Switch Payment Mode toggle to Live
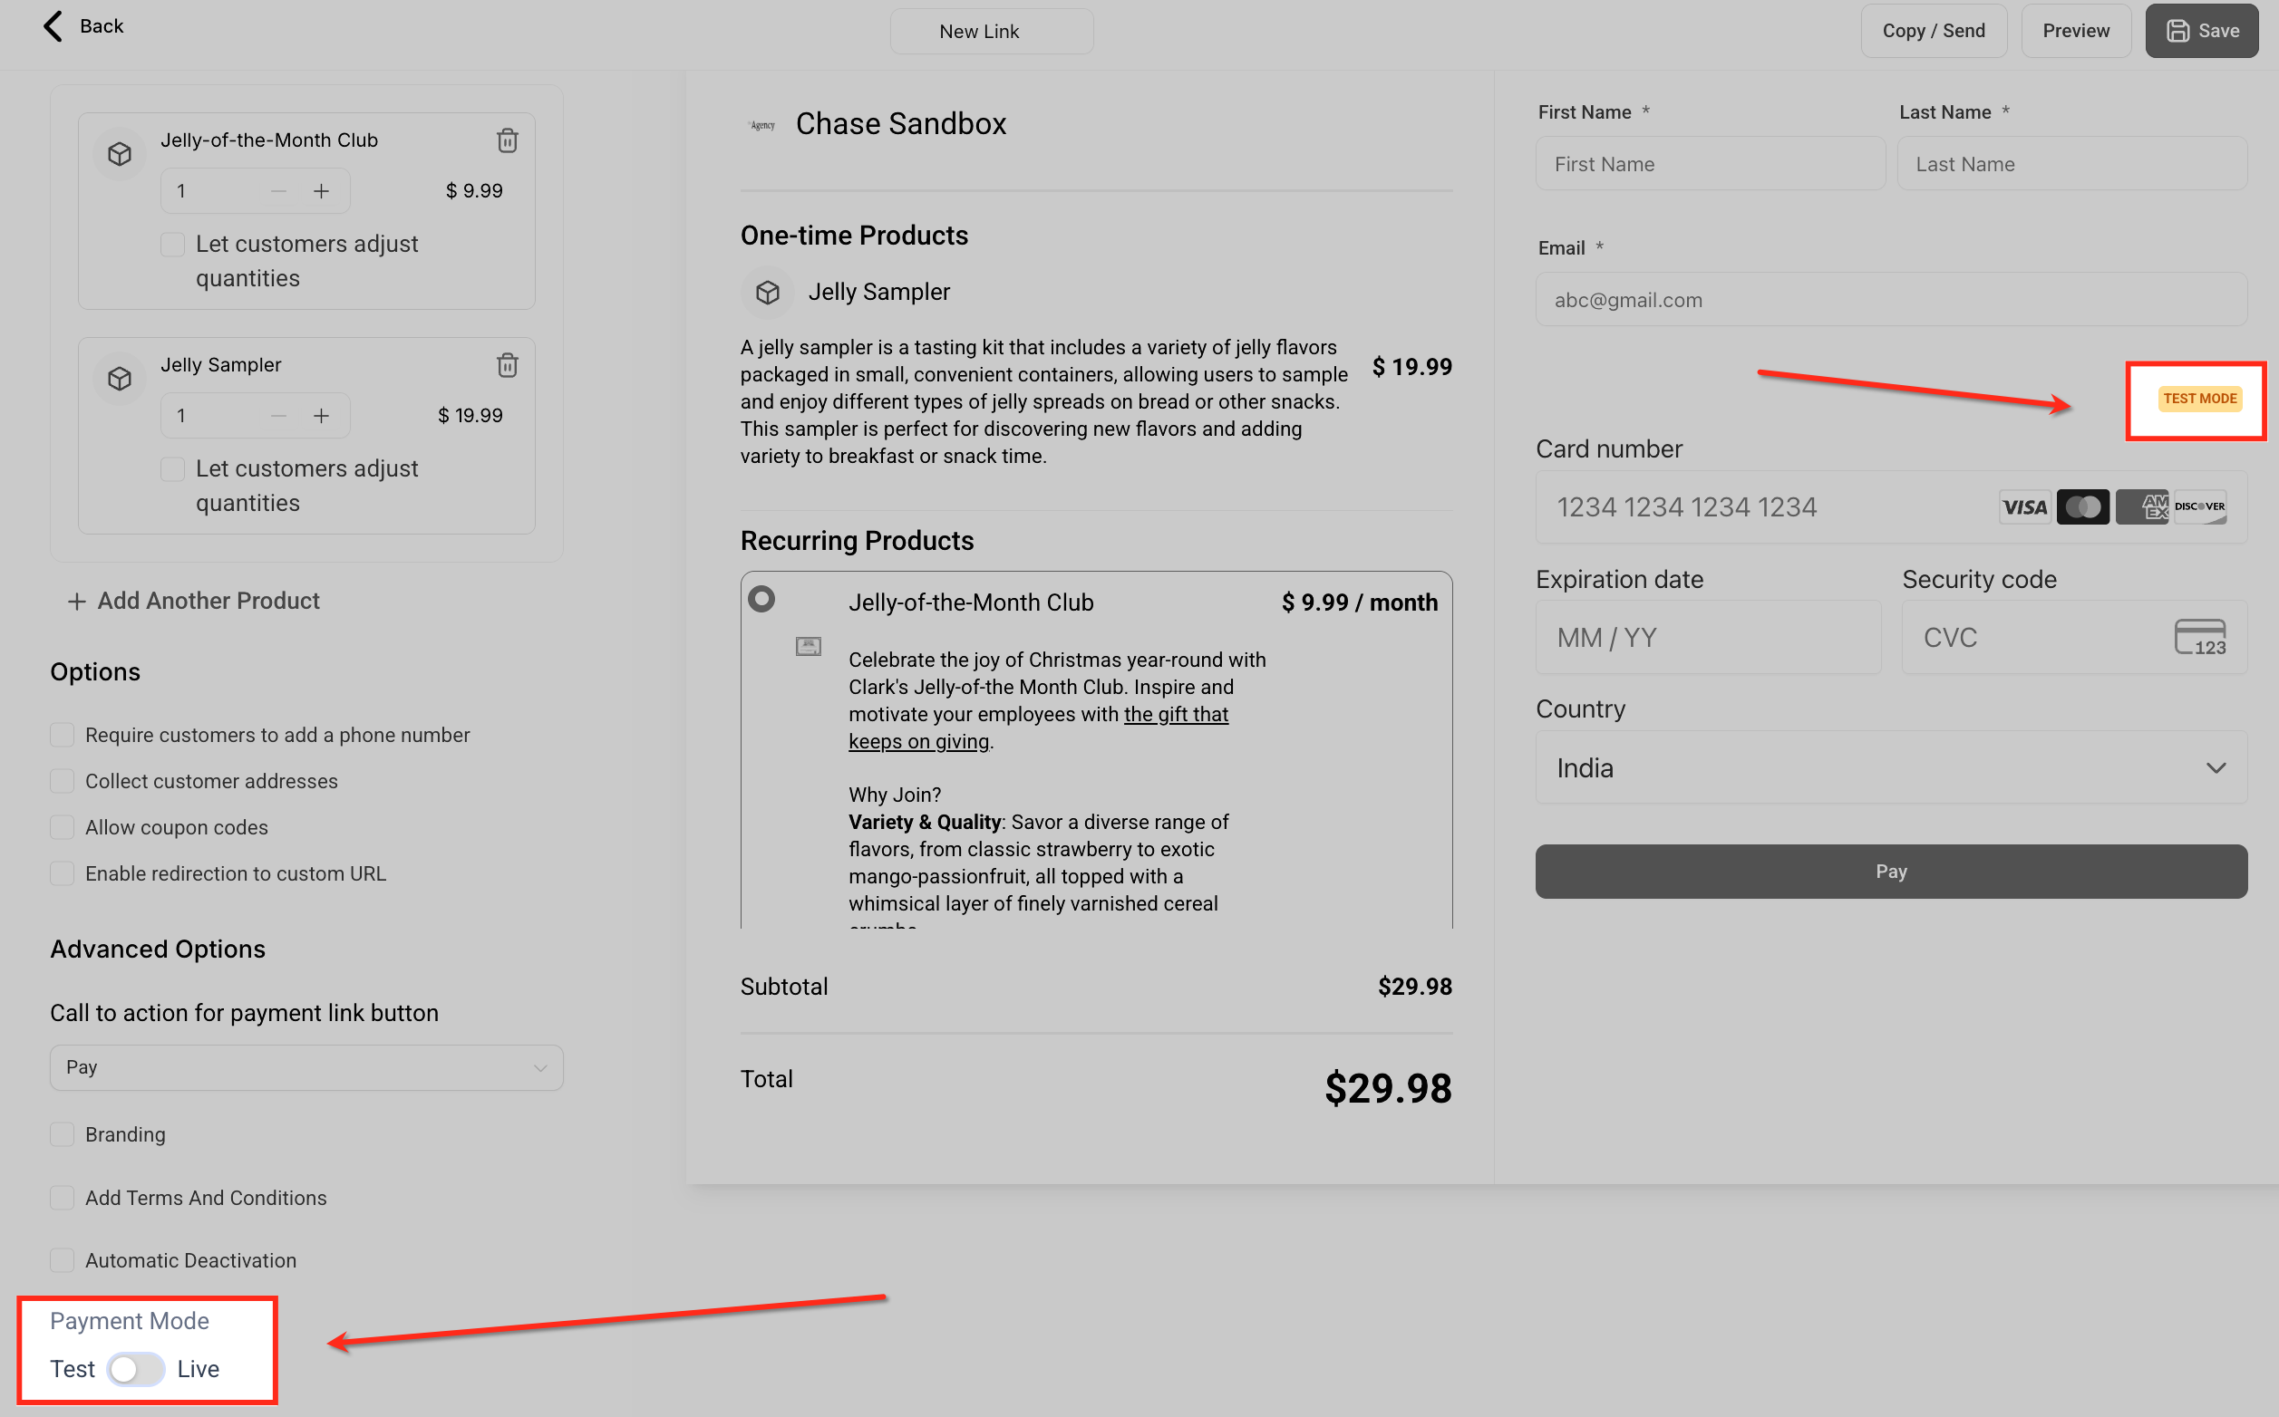Image resolution: width=2279 pixels, height=1417 pixels. [x=136, y=1369]
